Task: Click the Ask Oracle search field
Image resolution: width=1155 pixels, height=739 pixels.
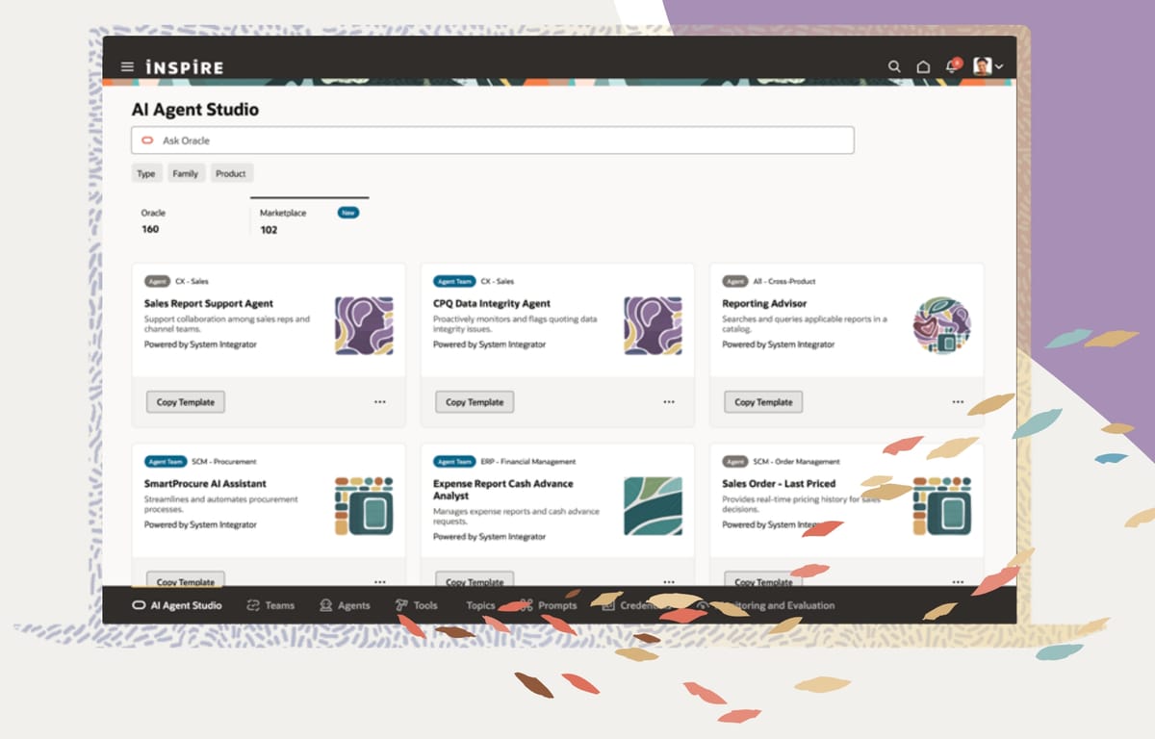Action: click(x=493, y=140)
